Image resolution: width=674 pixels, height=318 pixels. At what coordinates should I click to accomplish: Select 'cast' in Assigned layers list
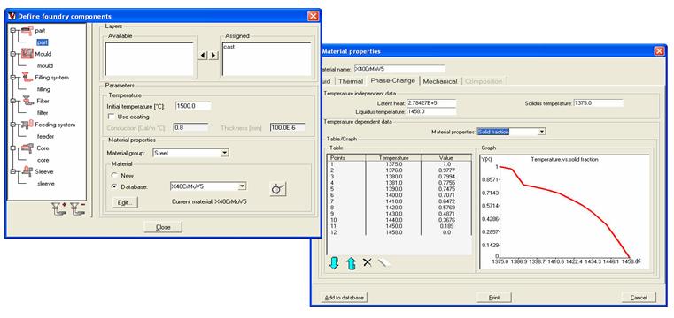229,47
